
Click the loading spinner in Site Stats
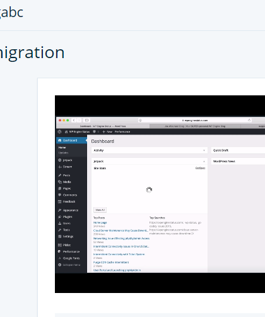tap(149, 190)
